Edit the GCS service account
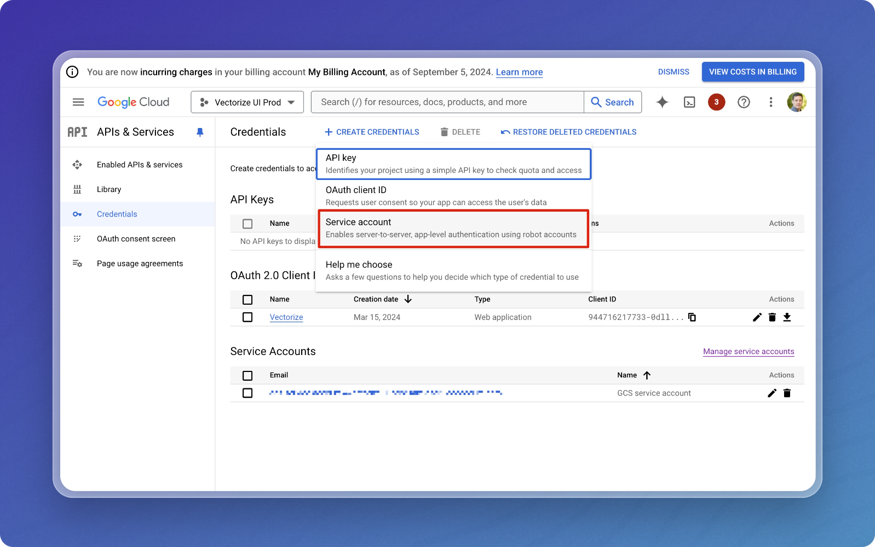Viewport: 875px width, 547px height. (x=772, y=393)
